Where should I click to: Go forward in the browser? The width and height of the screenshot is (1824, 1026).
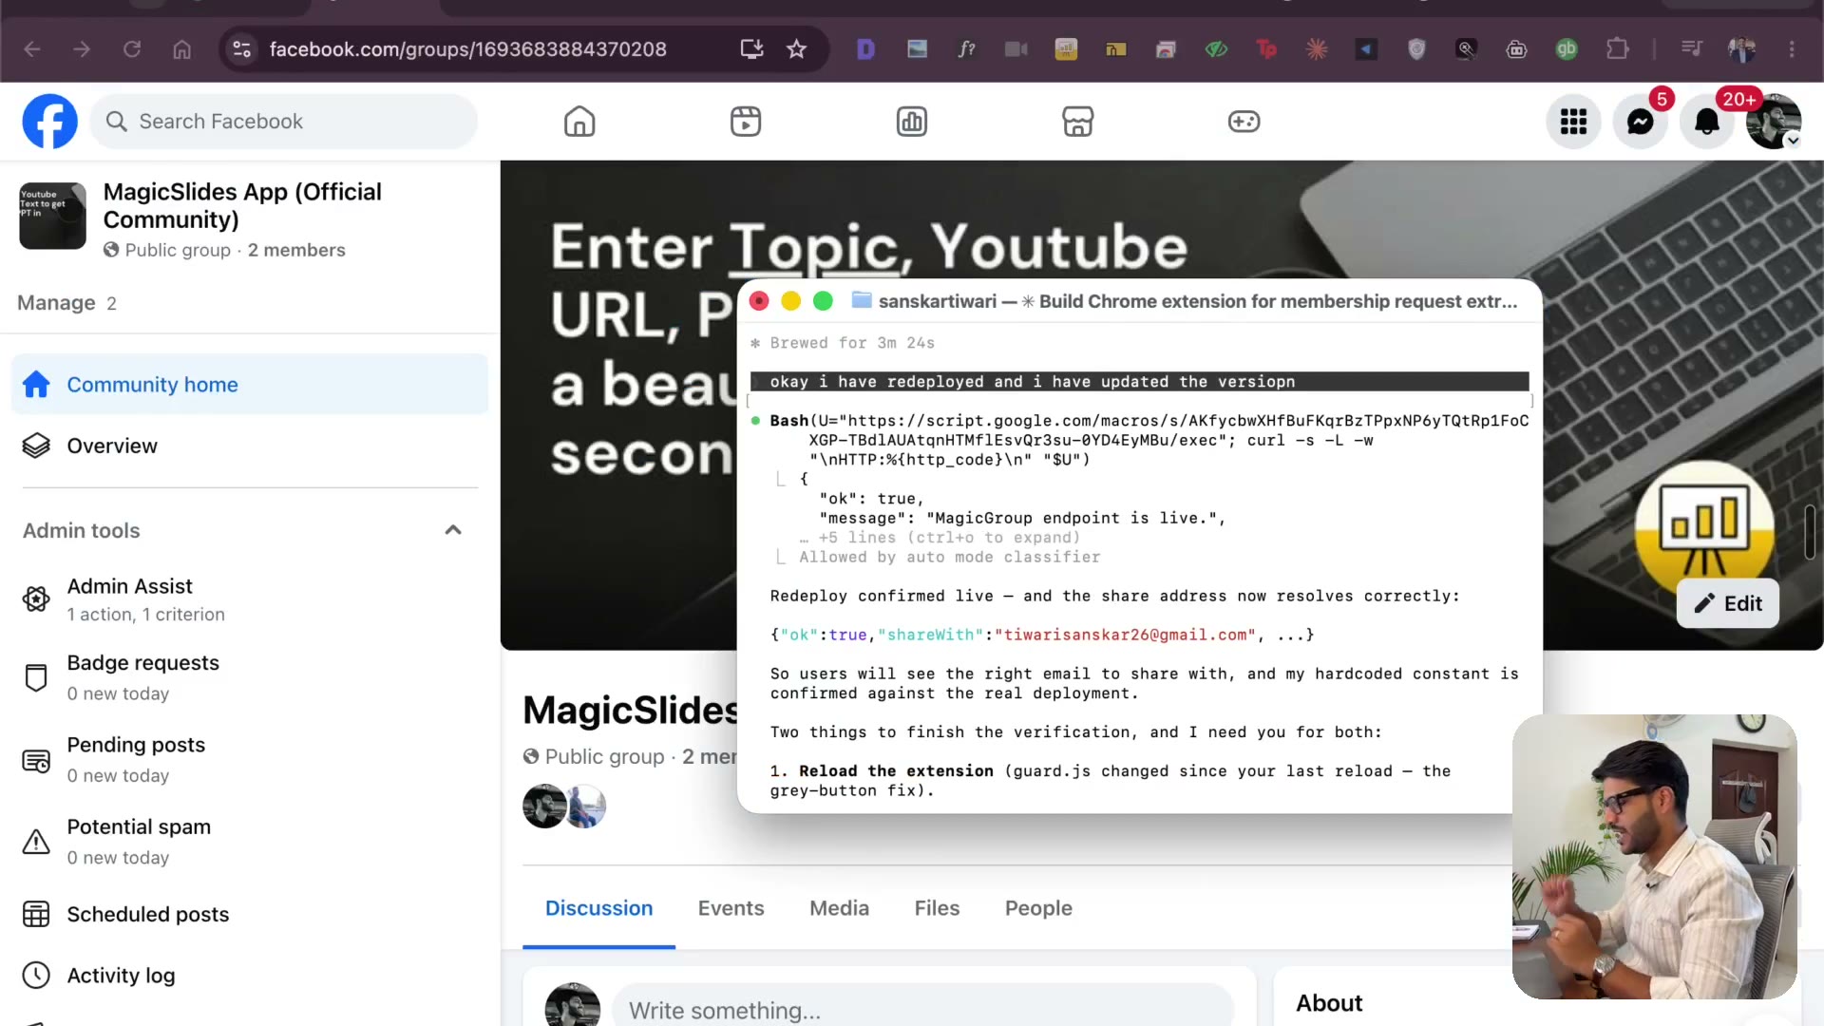[82, 48]
